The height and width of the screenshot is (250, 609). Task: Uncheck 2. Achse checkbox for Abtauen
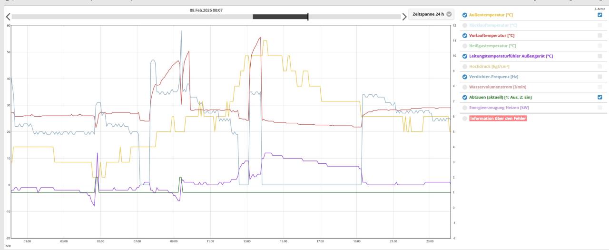(599, 97)
